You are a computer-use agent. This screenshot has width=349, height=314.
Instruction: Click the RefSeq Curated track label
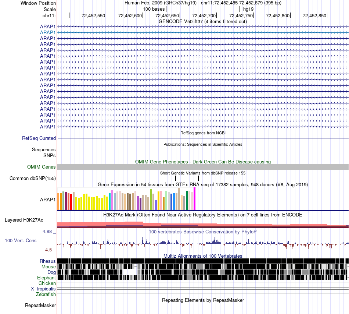coord(39,138)
